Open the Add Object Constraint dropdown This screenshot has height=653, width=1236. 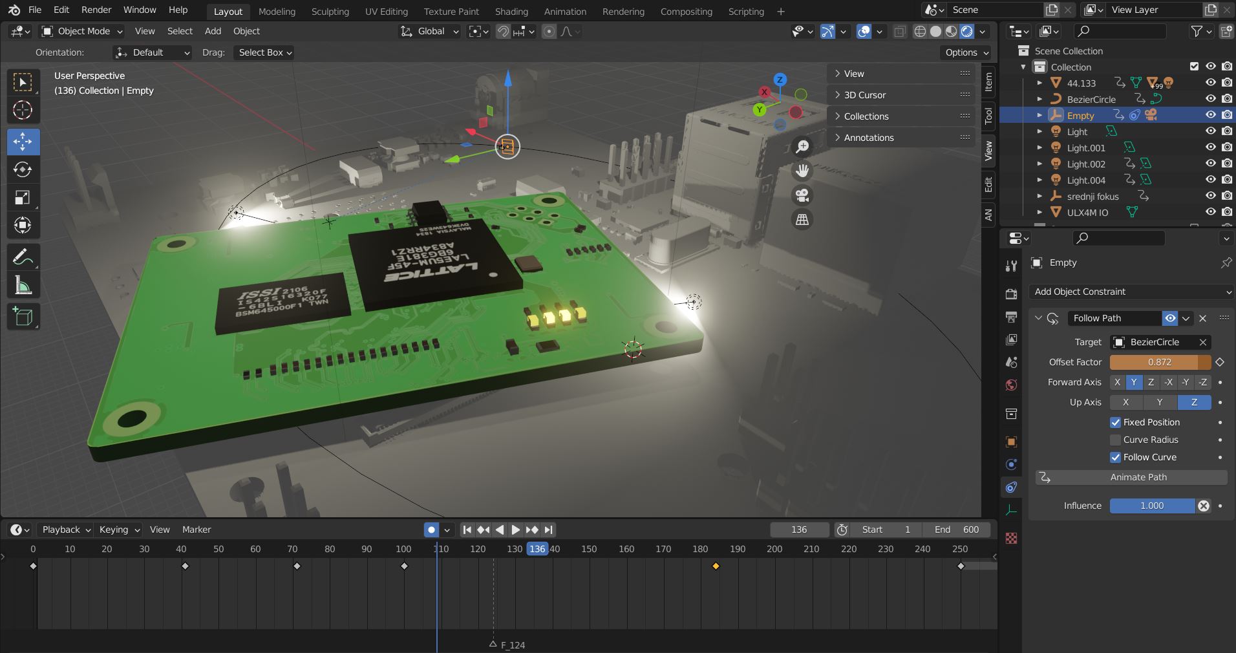pyautogui.click(x=1131, y=292)
